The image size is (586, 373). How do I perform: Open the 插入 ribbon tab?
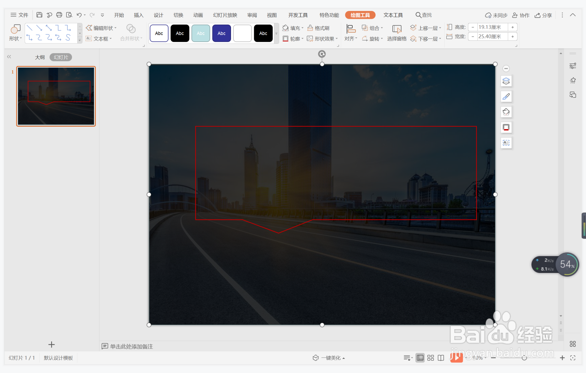138,15
